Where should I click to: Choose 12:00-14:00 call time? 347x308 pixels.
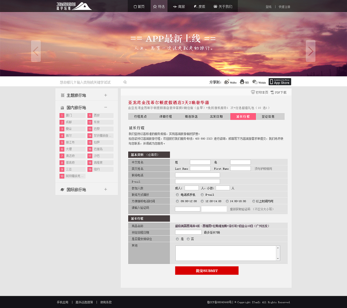(x=202, y=201)
